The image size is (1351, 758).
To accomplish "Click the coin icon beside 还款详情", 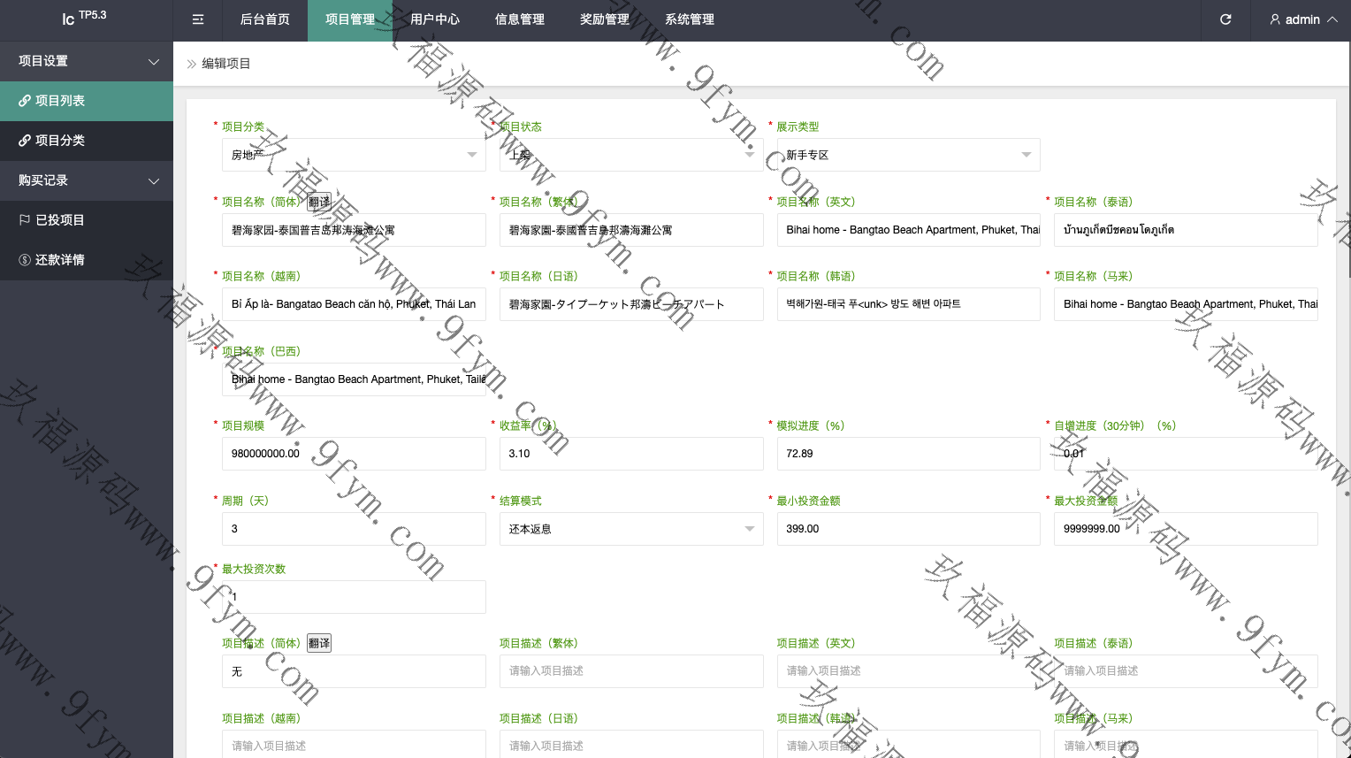I will pos(25,260).
